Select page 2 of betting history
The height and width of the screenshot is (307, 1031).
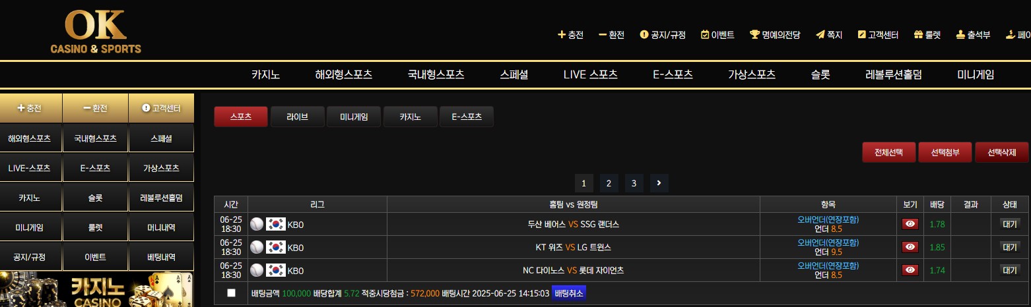(x=609, y=182)
